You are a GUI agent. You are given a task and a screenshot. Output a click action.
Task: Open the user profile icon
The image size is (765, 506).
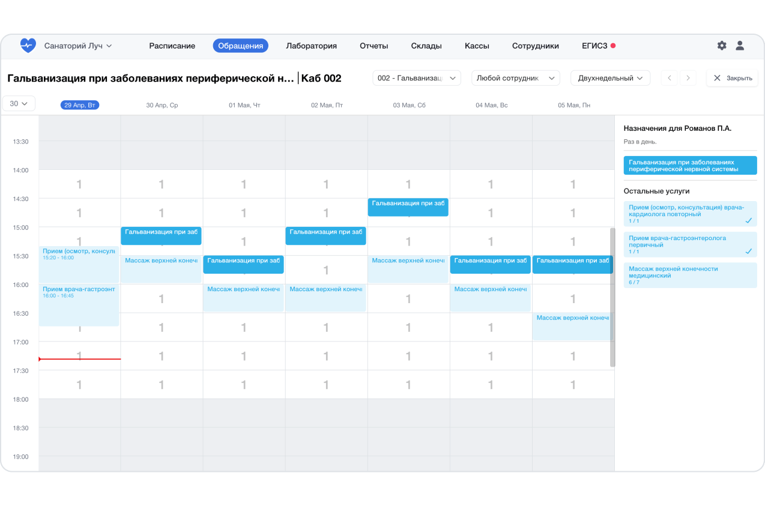[x=740, y=46]
